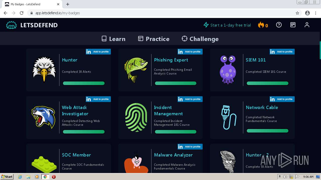Click the SOC Member green brick badge
This screenshot has width=321, height=180.
coord(44,164)
